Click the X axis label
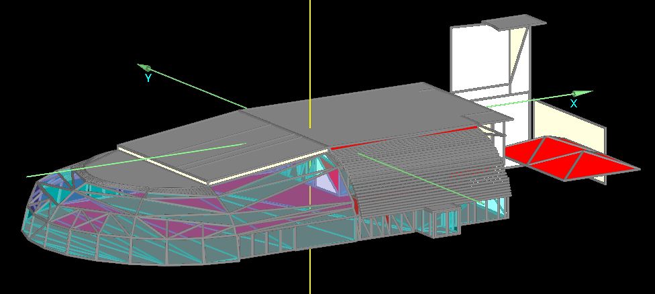The width and height of the screenshot is (655, 294). [574, 104]
